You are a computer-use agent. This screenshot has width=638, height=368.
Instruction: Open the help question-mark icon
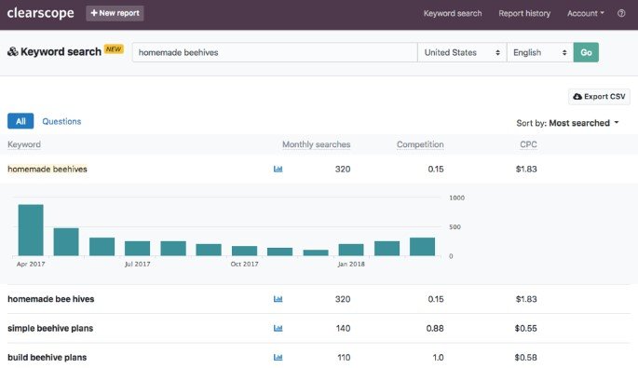621,13
